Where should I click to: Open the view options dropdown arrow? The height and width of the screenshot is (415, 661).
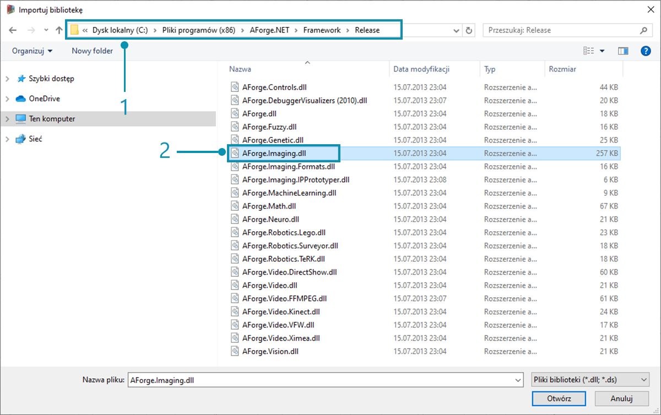[x=602, y=51]
